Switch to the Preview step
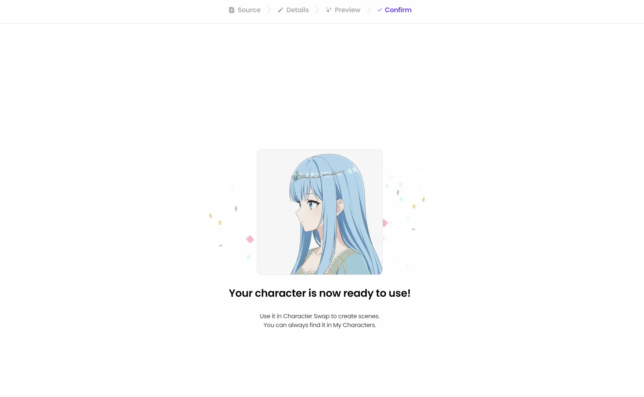Image resolution: width=644 pixels, height=397 pixels. coord(347,10)
